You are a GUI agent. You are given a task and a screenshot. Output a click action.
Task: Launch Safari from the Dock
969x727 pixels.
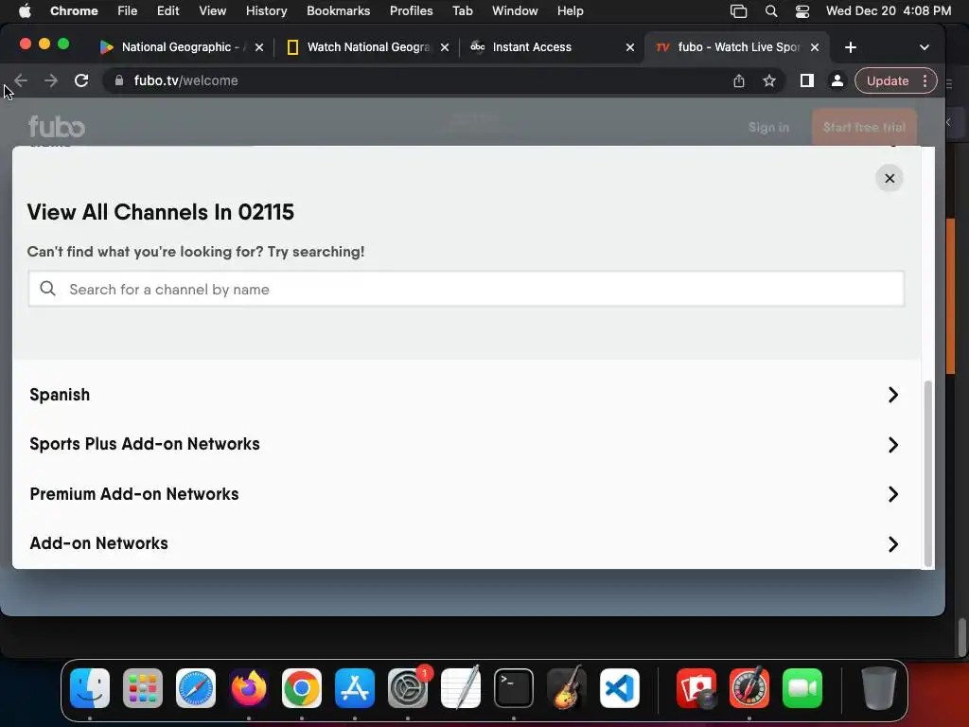(x=196, y=688)
